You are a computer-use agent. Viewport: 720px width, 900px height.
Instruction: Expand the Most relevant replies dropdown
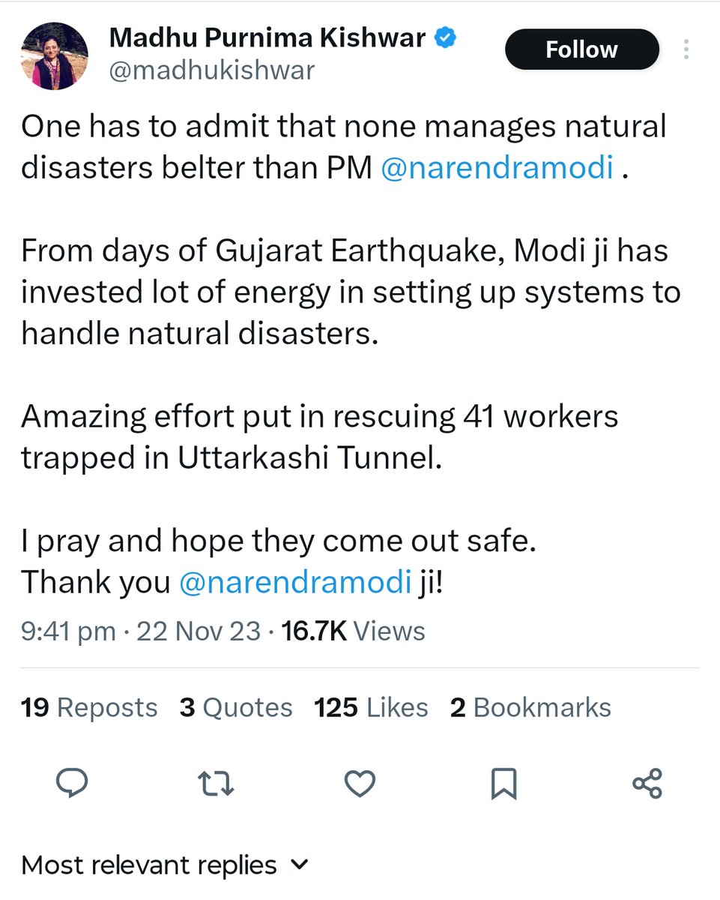tap(165, 865)
